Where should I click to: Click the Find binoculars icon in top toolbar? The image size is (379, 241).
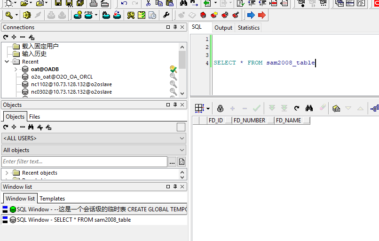[x=183, y=3]
